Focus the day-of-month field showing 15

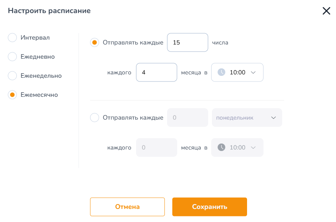tap(188, 43)
